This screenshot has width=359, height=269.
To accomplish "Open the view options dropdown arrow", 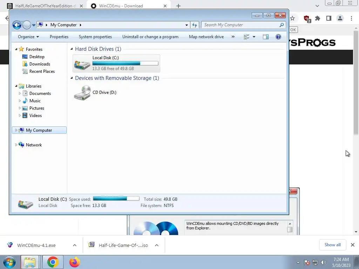I will (254, 37).
